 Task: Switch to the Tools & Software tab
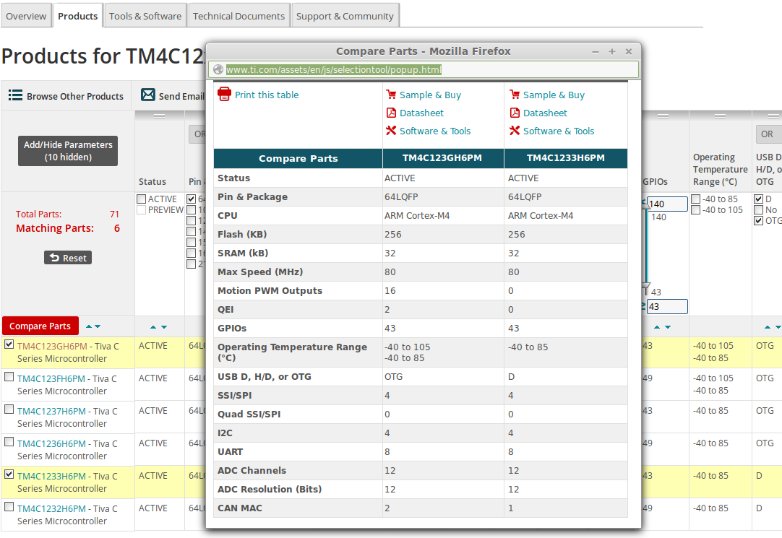145,16
